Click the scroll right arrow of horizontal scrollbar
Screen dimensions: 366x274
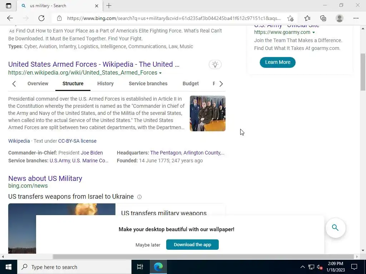357,257
